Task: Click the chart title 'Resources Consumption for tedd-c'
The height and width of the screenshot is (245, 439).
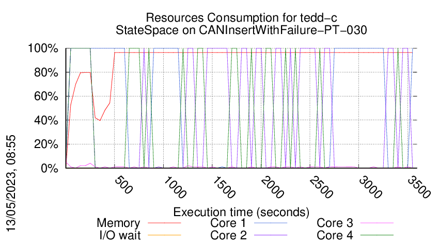Action: (241, 18)
